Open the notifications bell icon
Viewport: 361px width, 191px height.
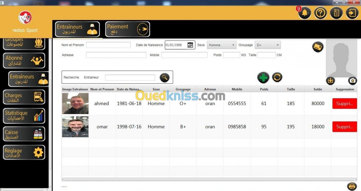[304, 13]
